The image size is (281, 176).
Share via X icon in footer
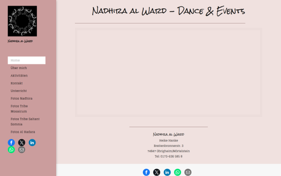(156, 172)
